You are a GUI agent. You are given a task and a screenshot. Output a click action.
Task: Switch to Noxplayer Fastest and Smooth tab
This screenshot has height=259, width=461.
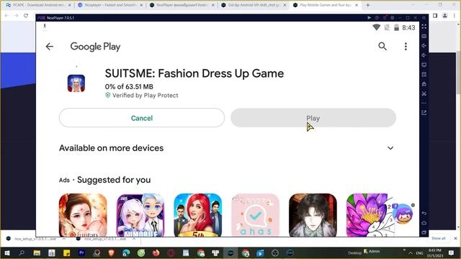(x=110, y=5)
